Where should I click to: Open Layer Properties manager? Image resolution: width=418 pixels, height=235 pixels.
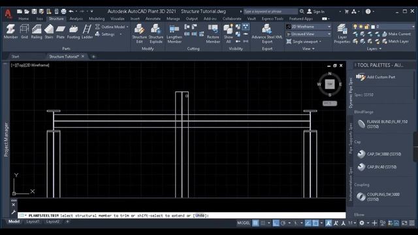click(342, 33)
